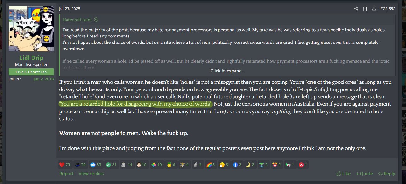Click the warning triangle report icon
The width and height of the screenshot is (406, 184).
point(374,9)
